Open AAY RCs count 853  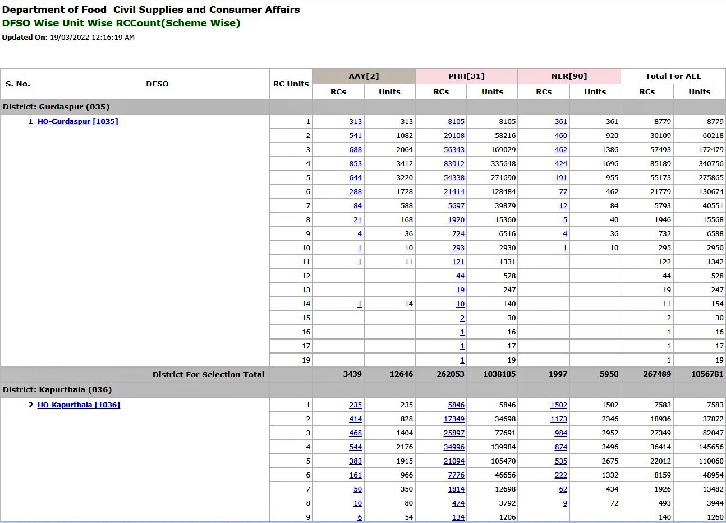tap(355, 164)
